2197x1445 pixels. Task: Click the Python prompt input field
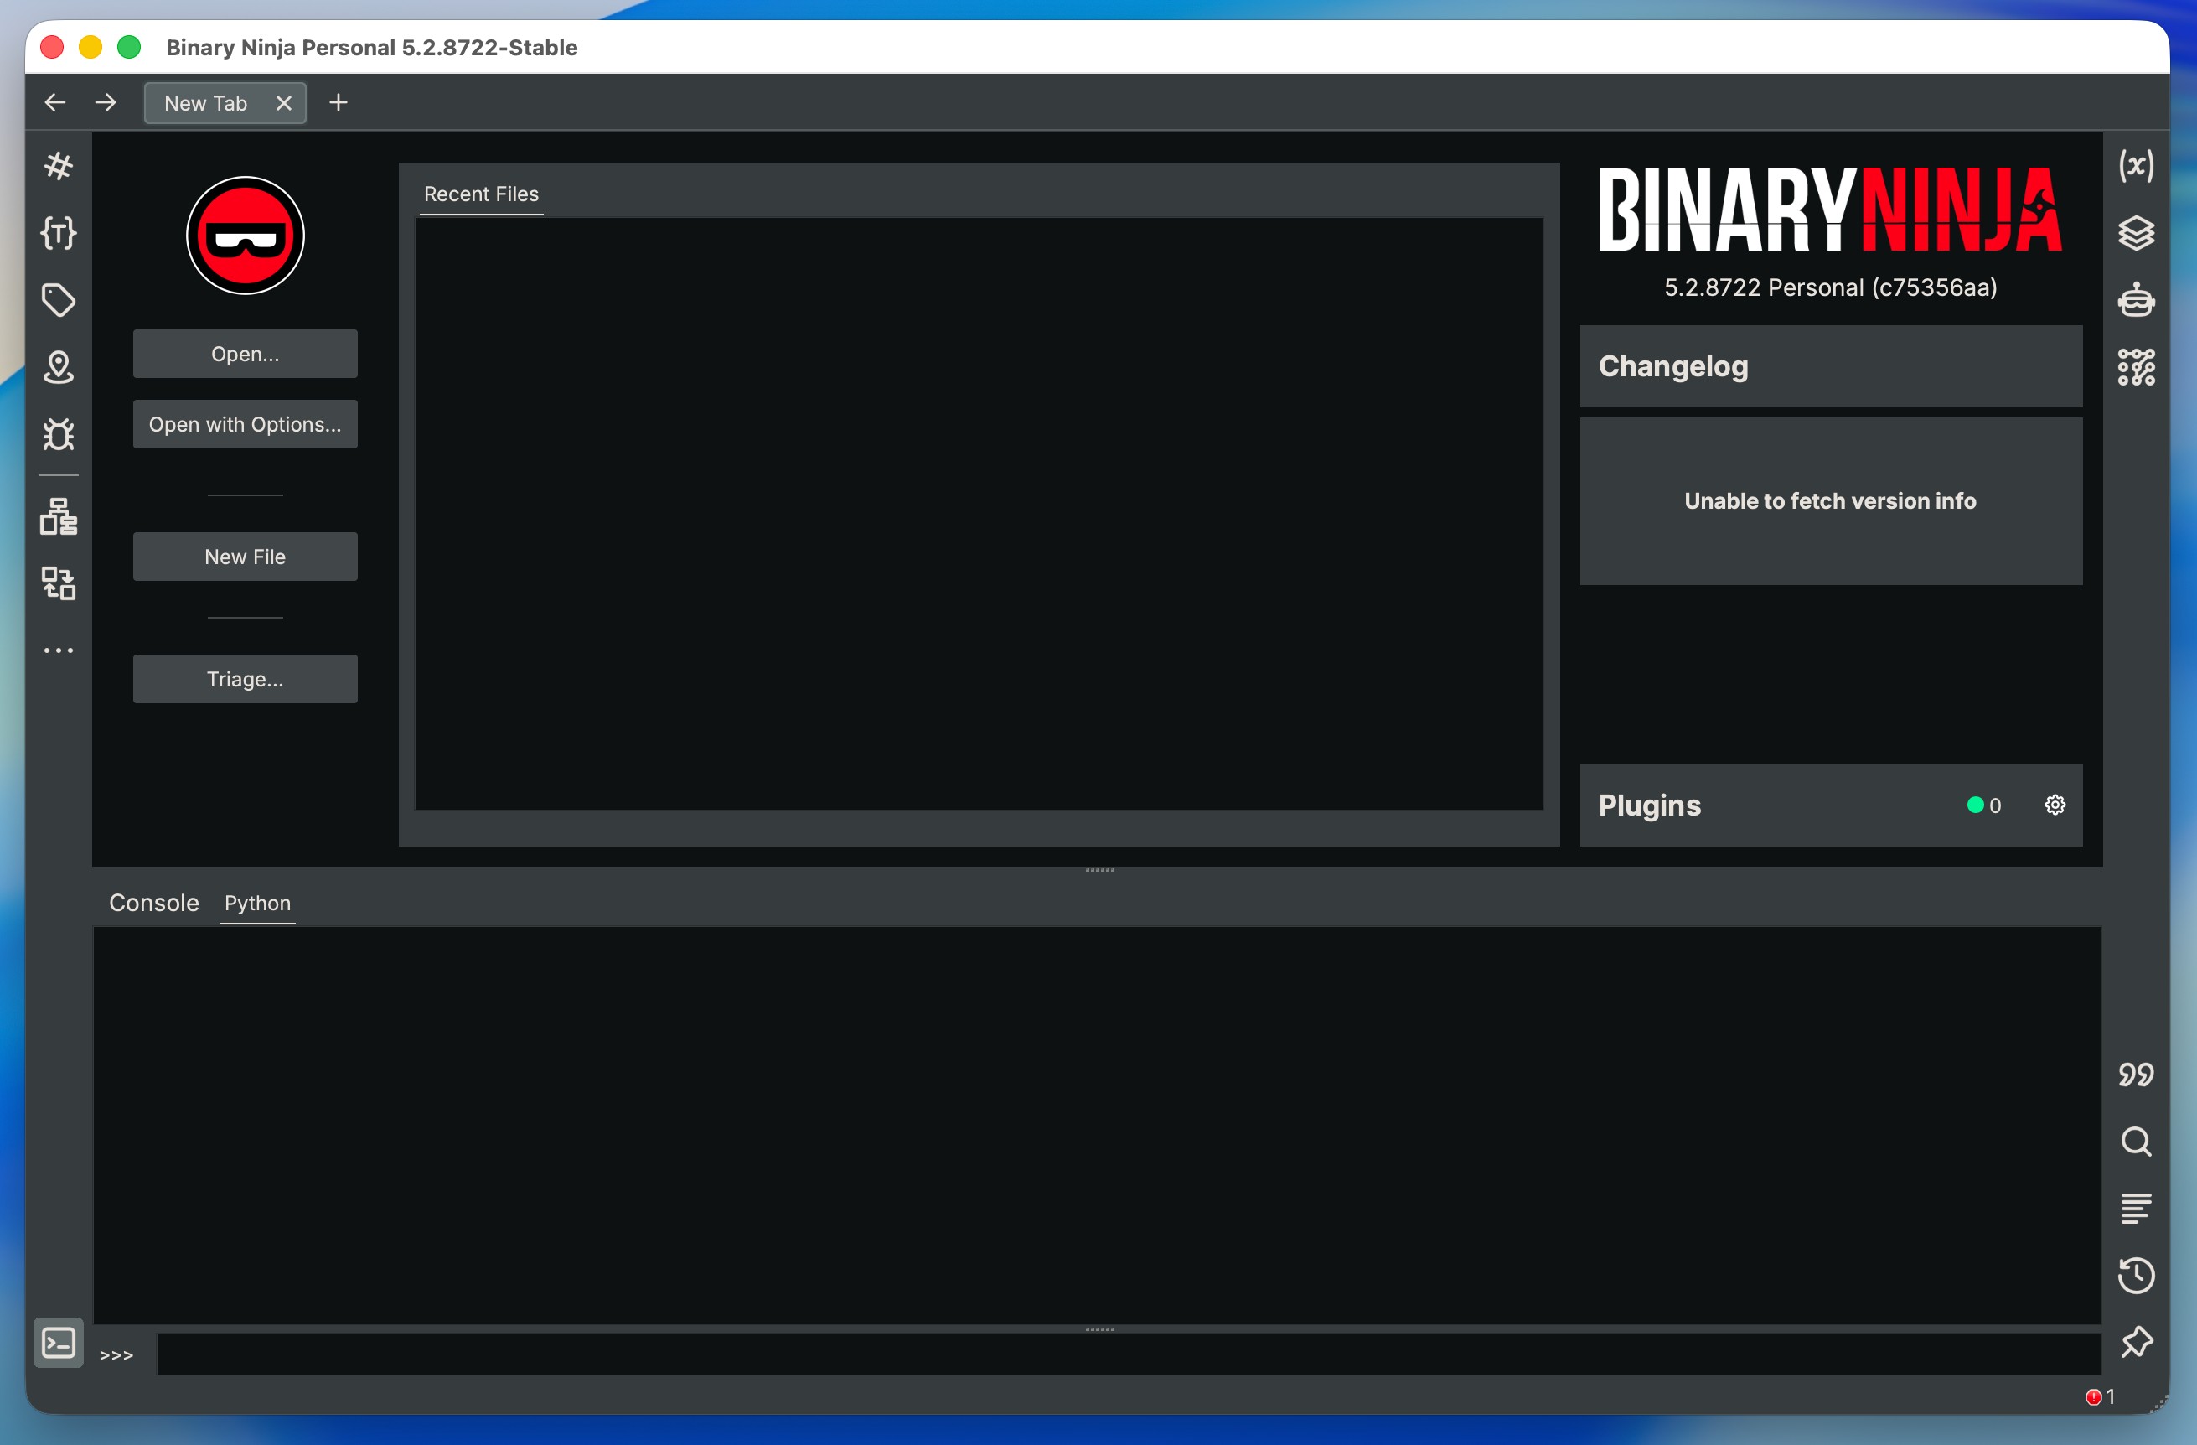[1126, 1354]
